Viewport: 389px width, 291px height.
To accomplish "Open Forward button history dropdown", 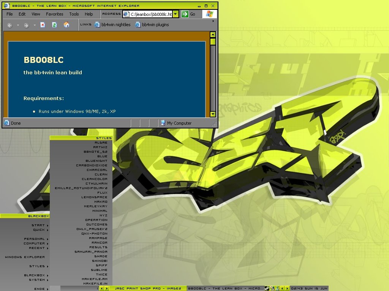I will click(35, 25).
